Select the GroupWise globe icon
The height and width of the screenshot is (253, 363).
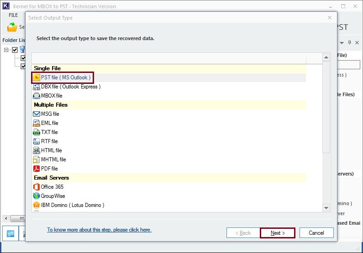coord(37,196)
